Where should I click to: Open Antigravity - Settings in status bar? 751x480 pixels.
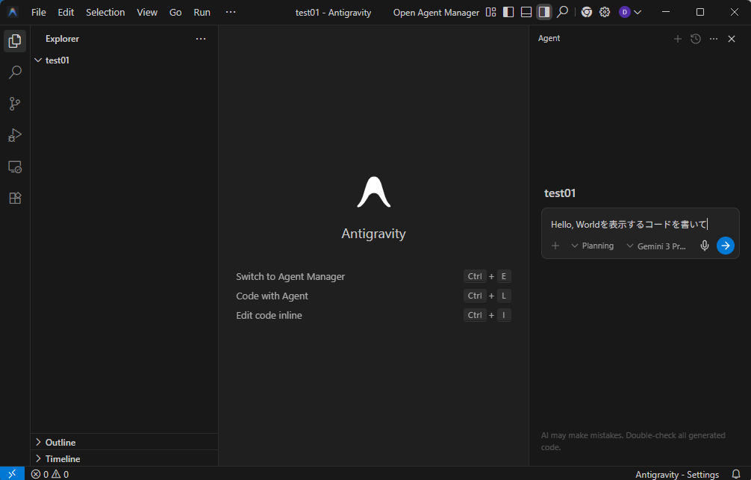pos(677,474)
